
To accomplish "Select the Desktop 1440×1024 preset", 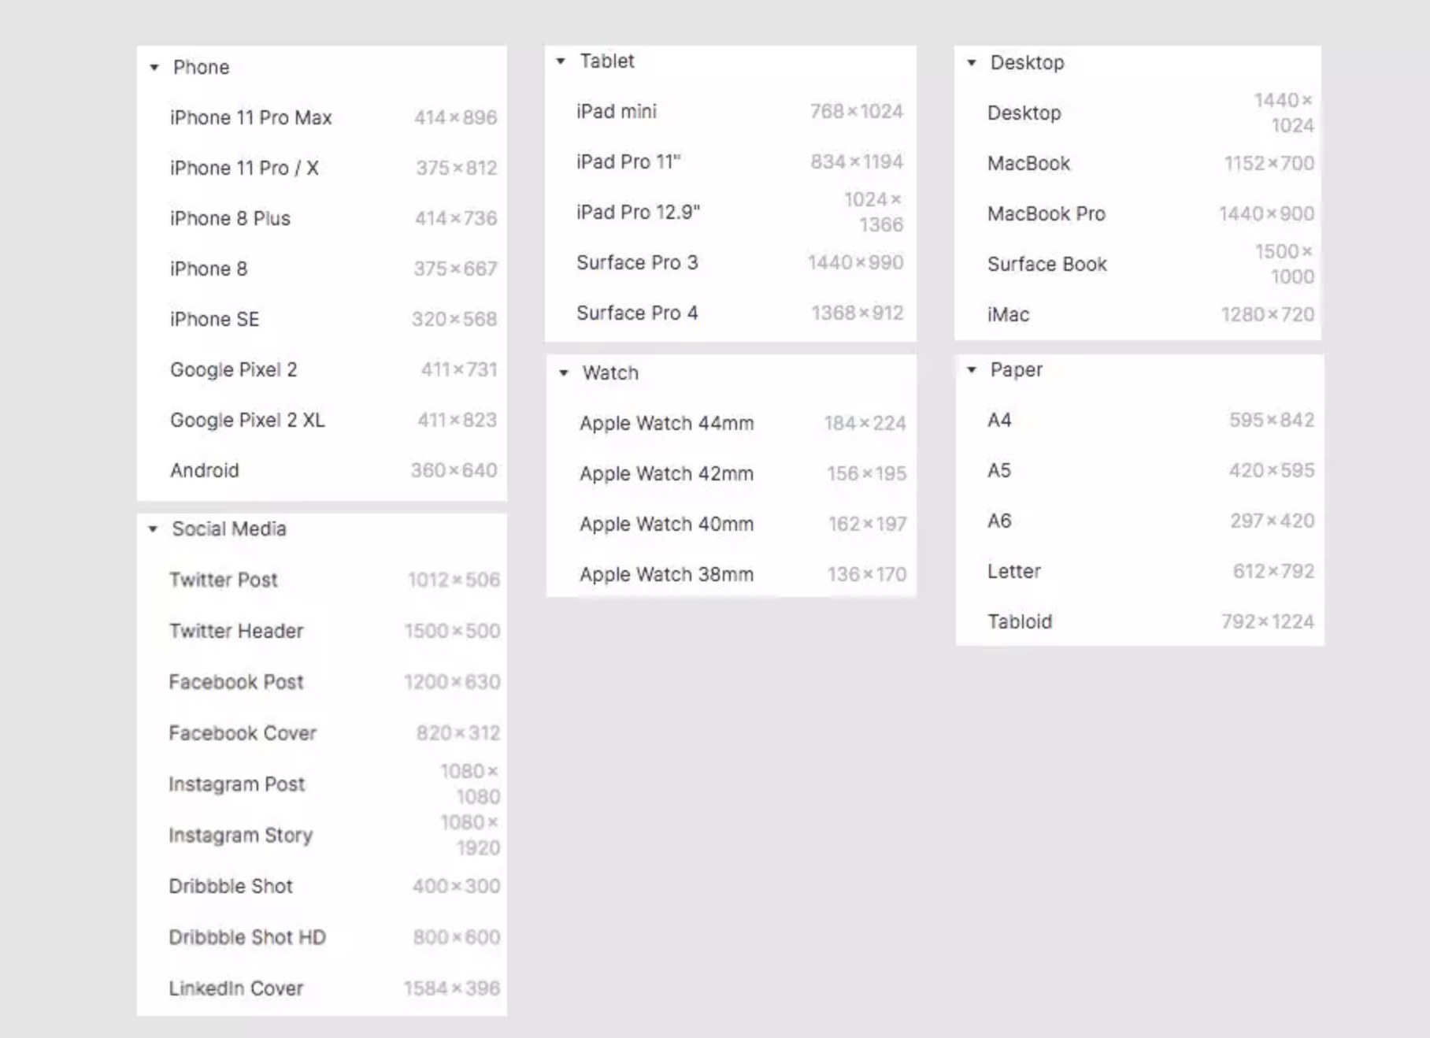I will tap(1138, 113).
